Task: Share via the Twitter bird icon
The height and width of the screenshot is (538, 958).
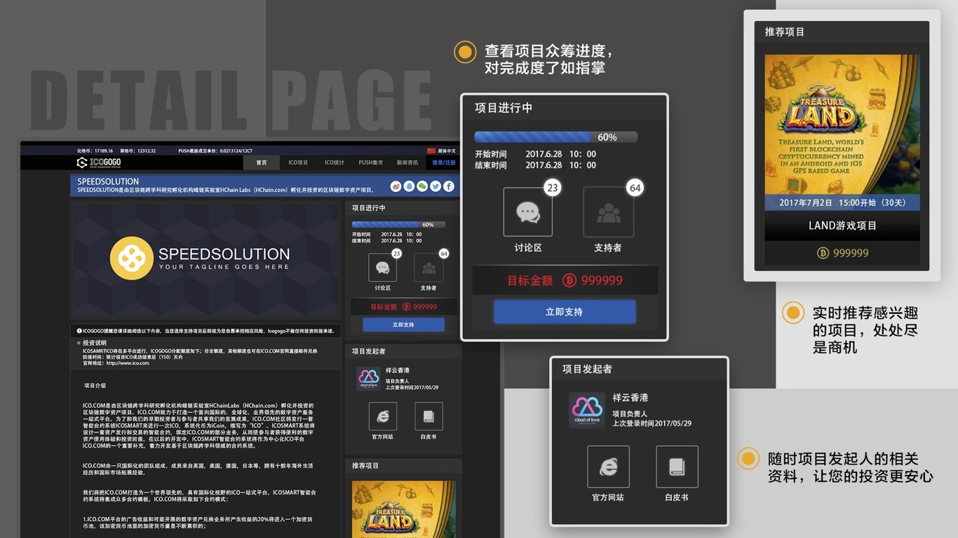Action: pyautogui.click(x=436, y=186)
